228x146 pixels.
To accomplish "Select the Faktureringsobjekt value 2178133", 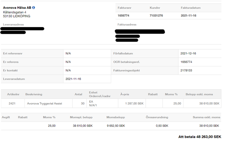I will pos(186,70).
